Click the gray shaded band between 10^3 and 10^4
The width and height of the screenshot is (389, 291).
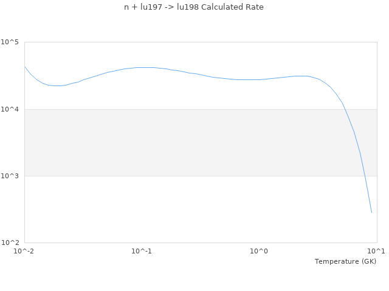(182, 142)
